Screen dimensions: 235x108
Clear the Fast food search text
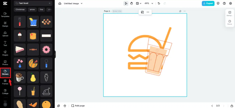(49, 3)
